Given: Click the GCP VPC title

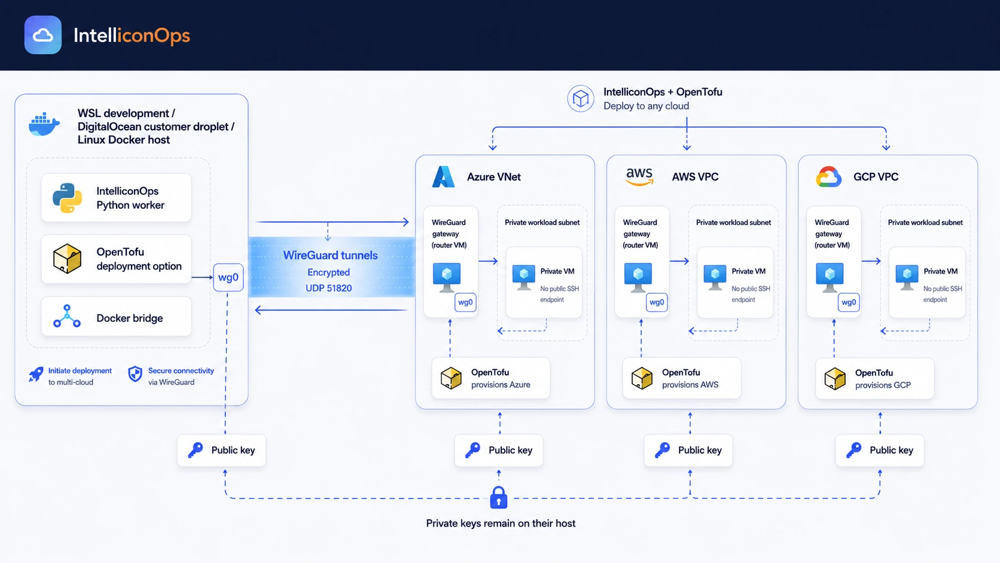Looking at the screenshot, I should [876, 177].
